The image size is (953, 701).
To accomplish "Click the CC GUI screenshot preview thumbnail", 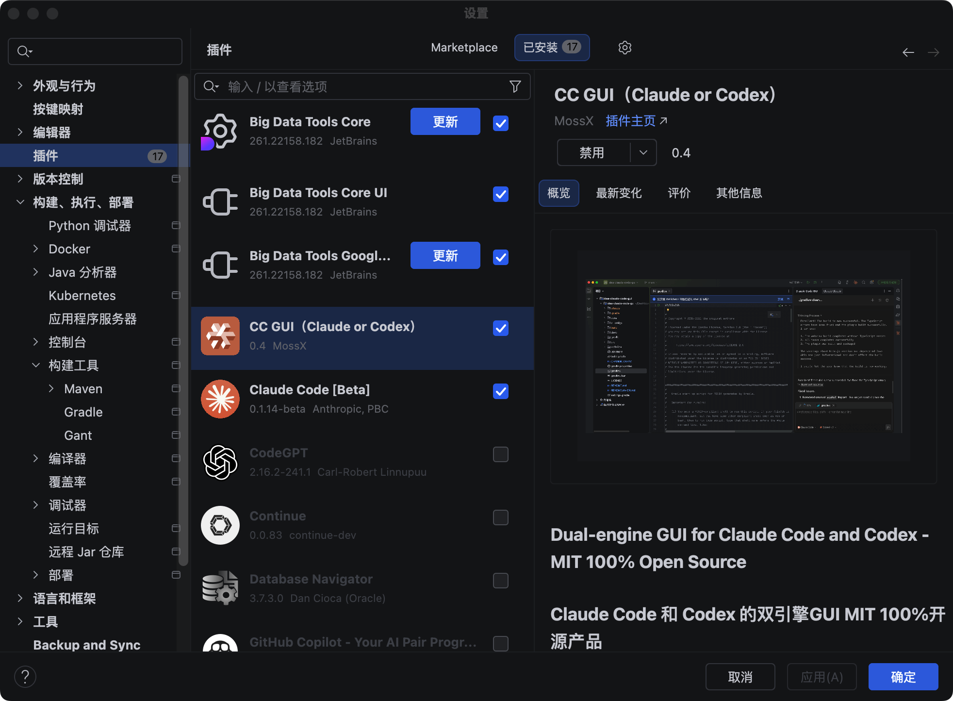I will [x=743, y=356].
